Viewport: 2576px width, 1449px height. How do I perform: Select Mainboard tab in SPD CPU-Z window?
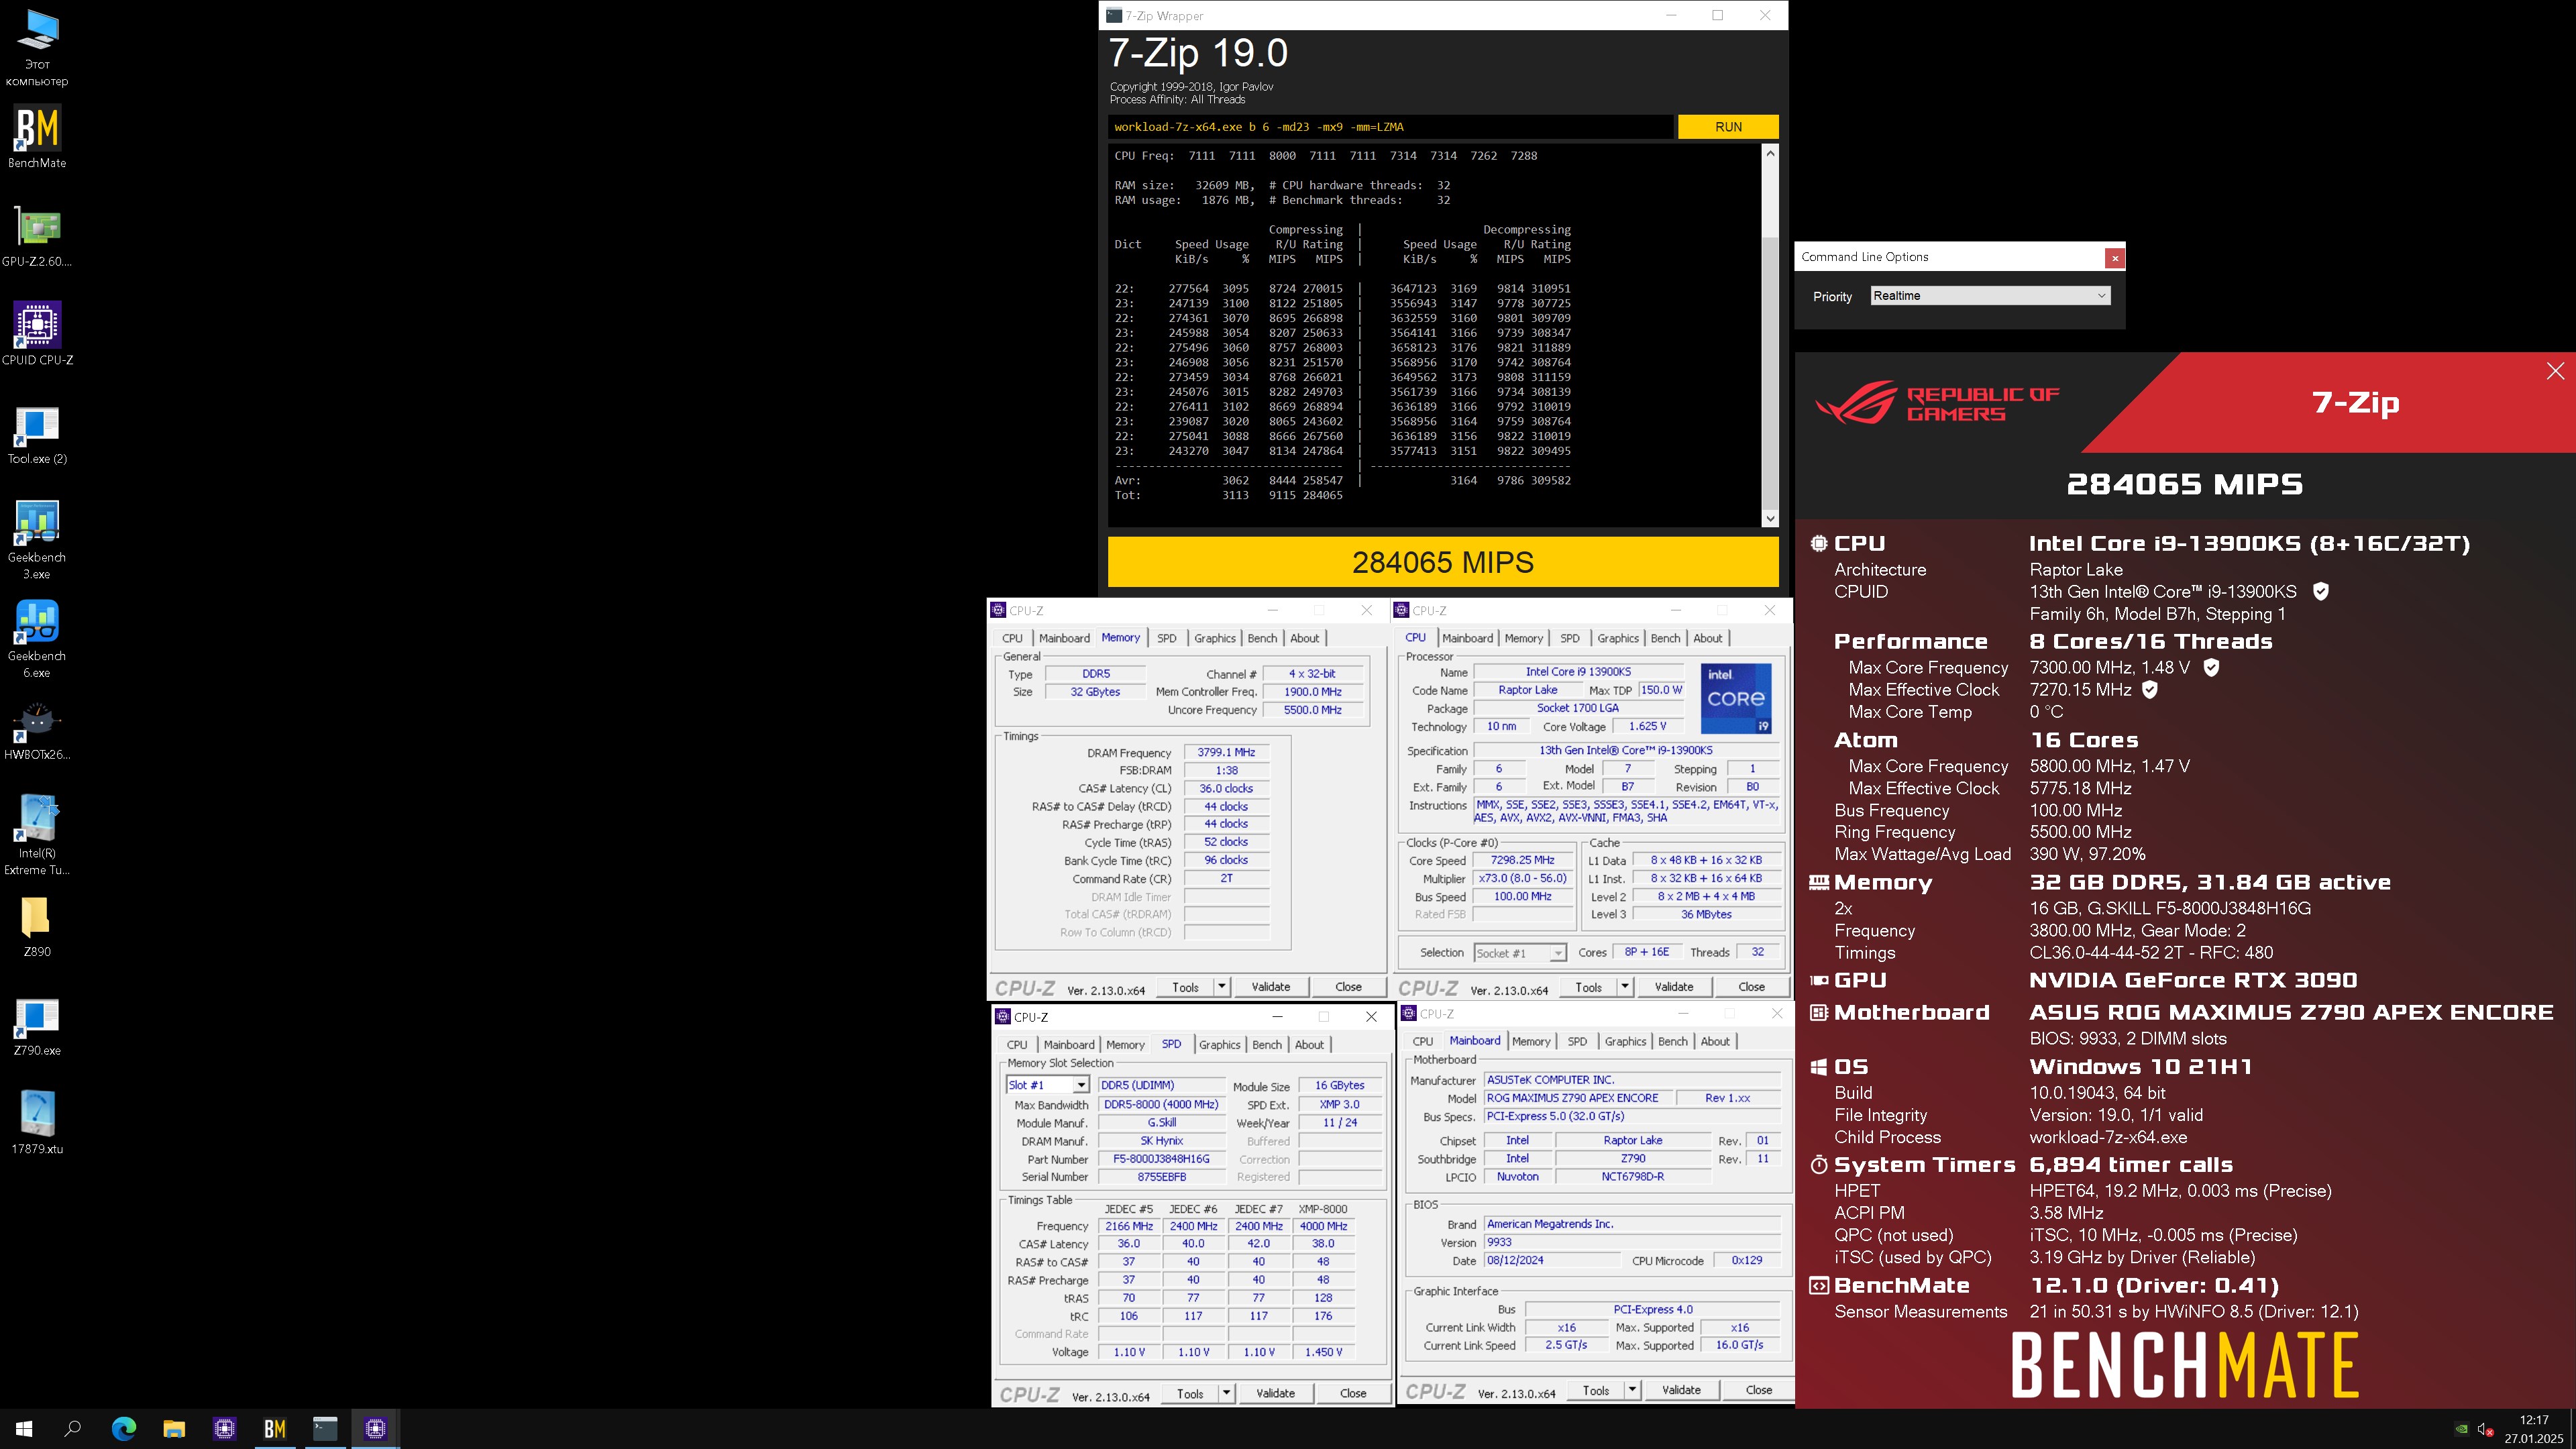point(1069,1045)
